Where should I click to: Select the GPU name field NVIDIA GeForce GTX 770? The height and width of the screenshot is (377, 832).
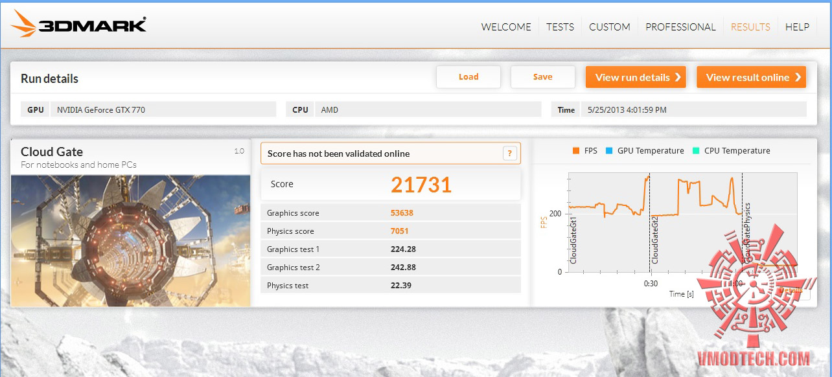[x=163, y=109]
